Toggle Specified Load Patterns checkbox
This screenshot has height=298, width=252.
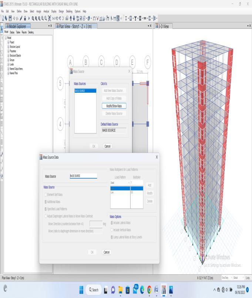coord(46,209)
